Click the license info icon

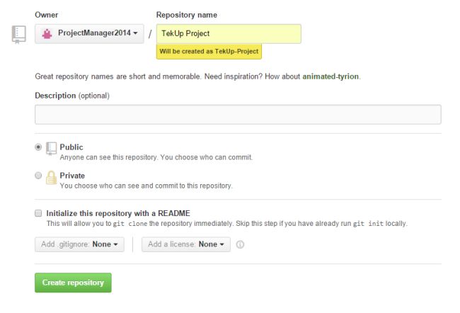click(x=241, y=244)
